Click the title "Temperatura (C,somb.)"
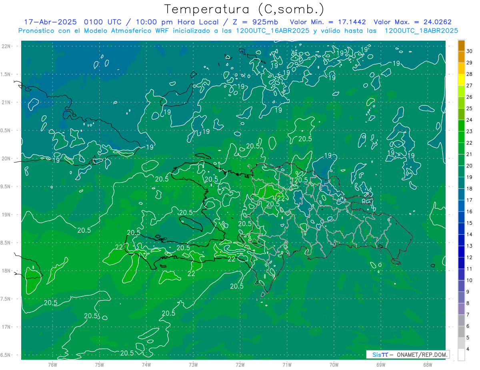 pyautogui.click(x=244, y=9)
